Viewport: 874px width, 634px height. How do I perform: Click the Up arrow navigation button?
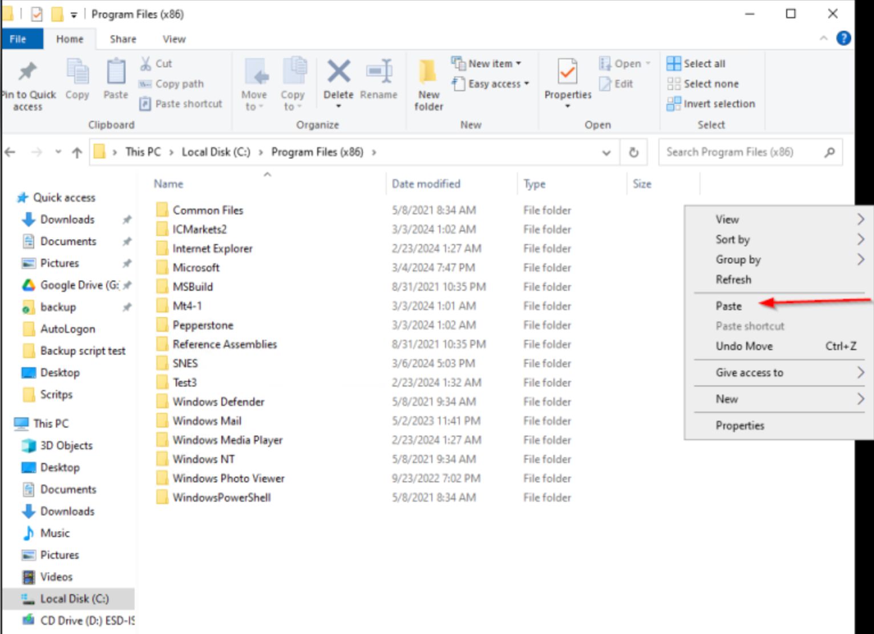(77, 152)
